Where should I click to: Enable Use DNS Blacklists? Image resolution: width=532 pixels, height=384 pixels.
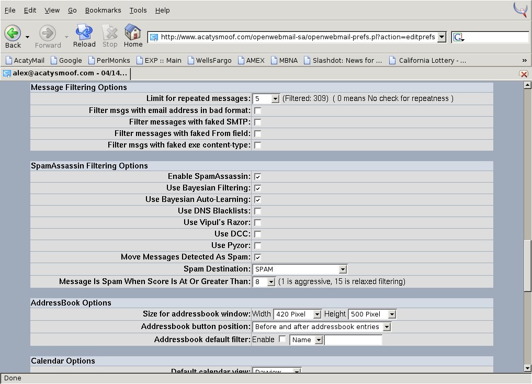(257, 211)
